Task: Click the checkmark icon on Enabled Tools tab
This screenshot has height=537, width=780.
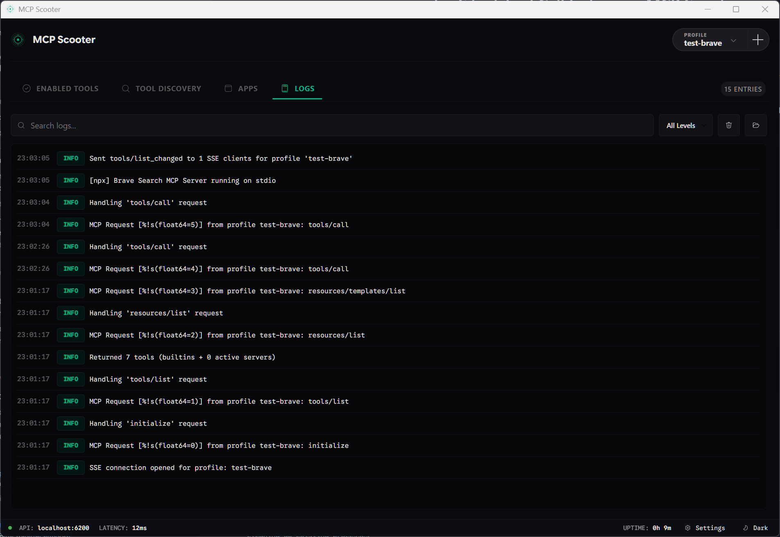Action: click(27, 88)
